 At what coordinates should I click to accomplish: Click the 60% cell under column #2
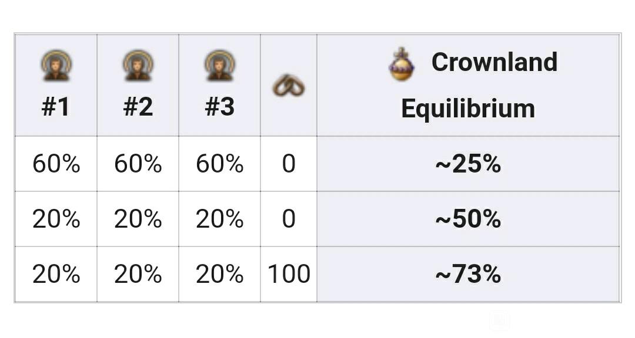[138, 164]
